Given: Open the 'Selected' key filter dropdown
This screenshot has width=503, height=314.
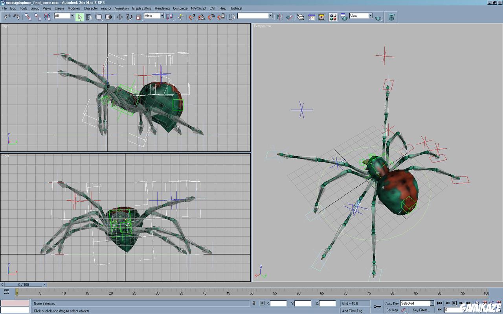Looking at the screenshot, I should point(417,303).
